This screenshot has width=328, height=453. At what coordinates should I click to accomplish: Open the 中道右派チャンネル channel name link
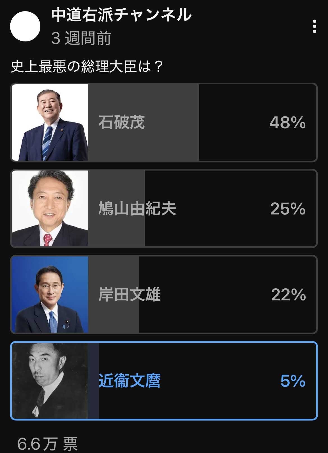pyautogui.click(x=121, y=15)
